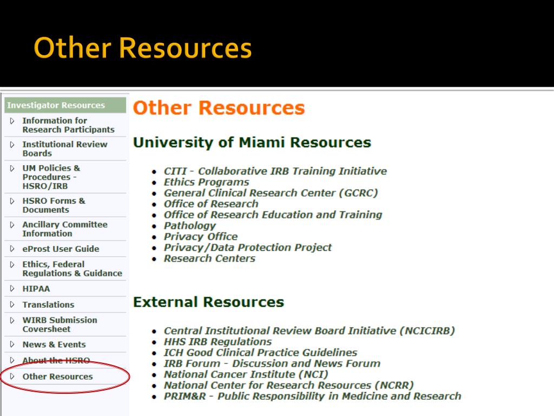Open ICH Good Clinical Practice Guidelines link

click(260, 353)
